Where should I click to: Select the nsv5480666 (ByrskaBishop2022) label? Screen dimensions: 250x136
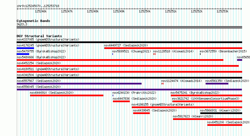41,57
